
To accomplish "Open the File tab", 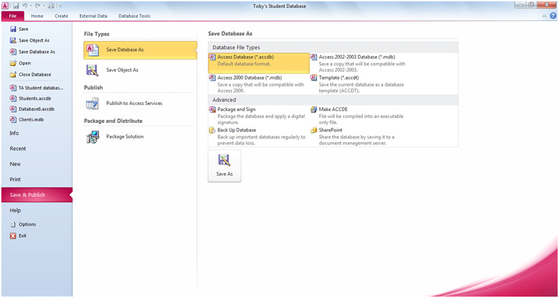I will (x=13, y=16).
